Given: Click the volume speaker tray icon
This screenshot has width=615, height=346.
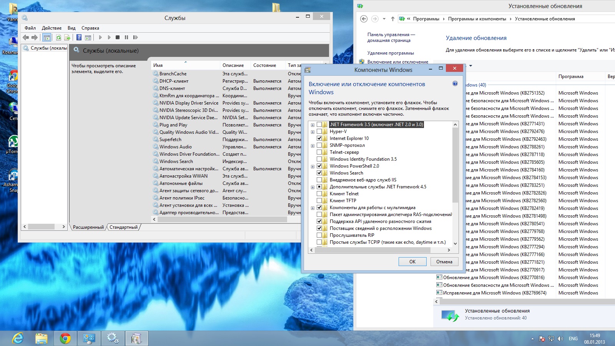Looking at the screenshot, I should click(560, 339).
